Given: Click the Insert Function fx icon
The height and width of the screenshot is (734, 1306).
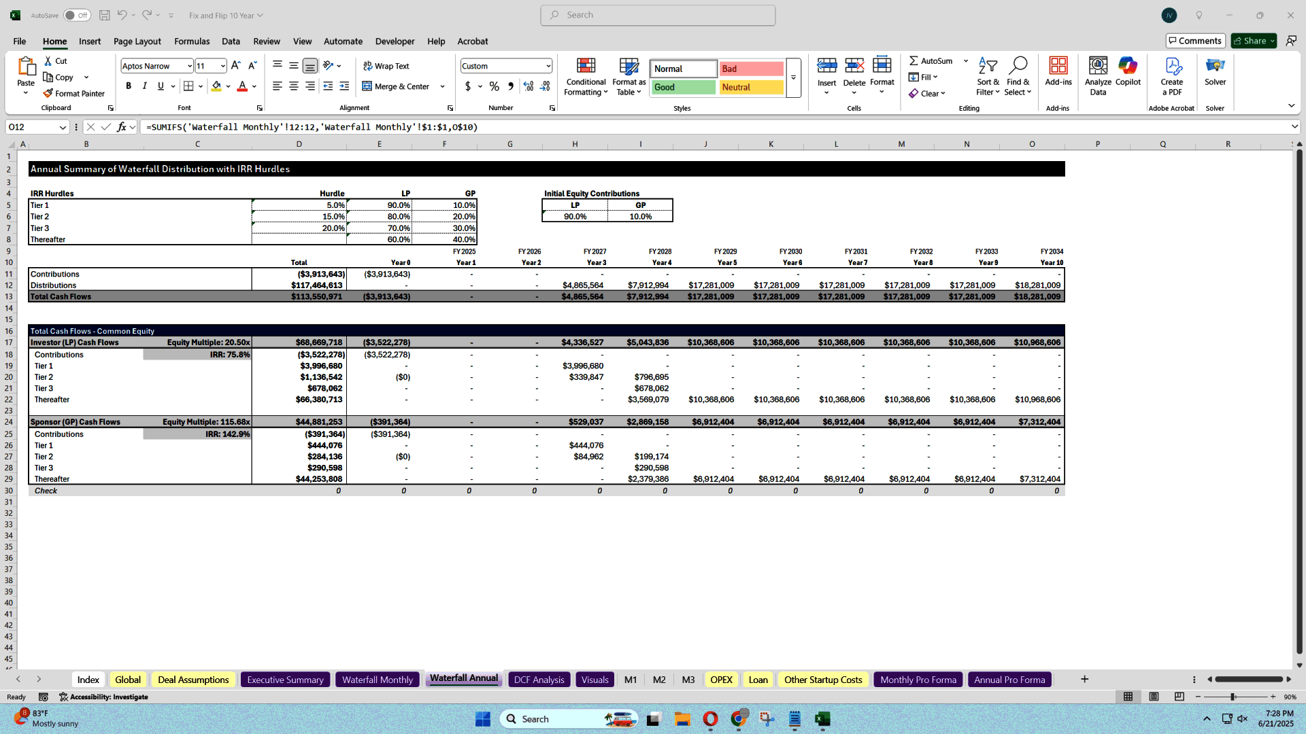Looking at the screenshot, I should pos(121,126).
